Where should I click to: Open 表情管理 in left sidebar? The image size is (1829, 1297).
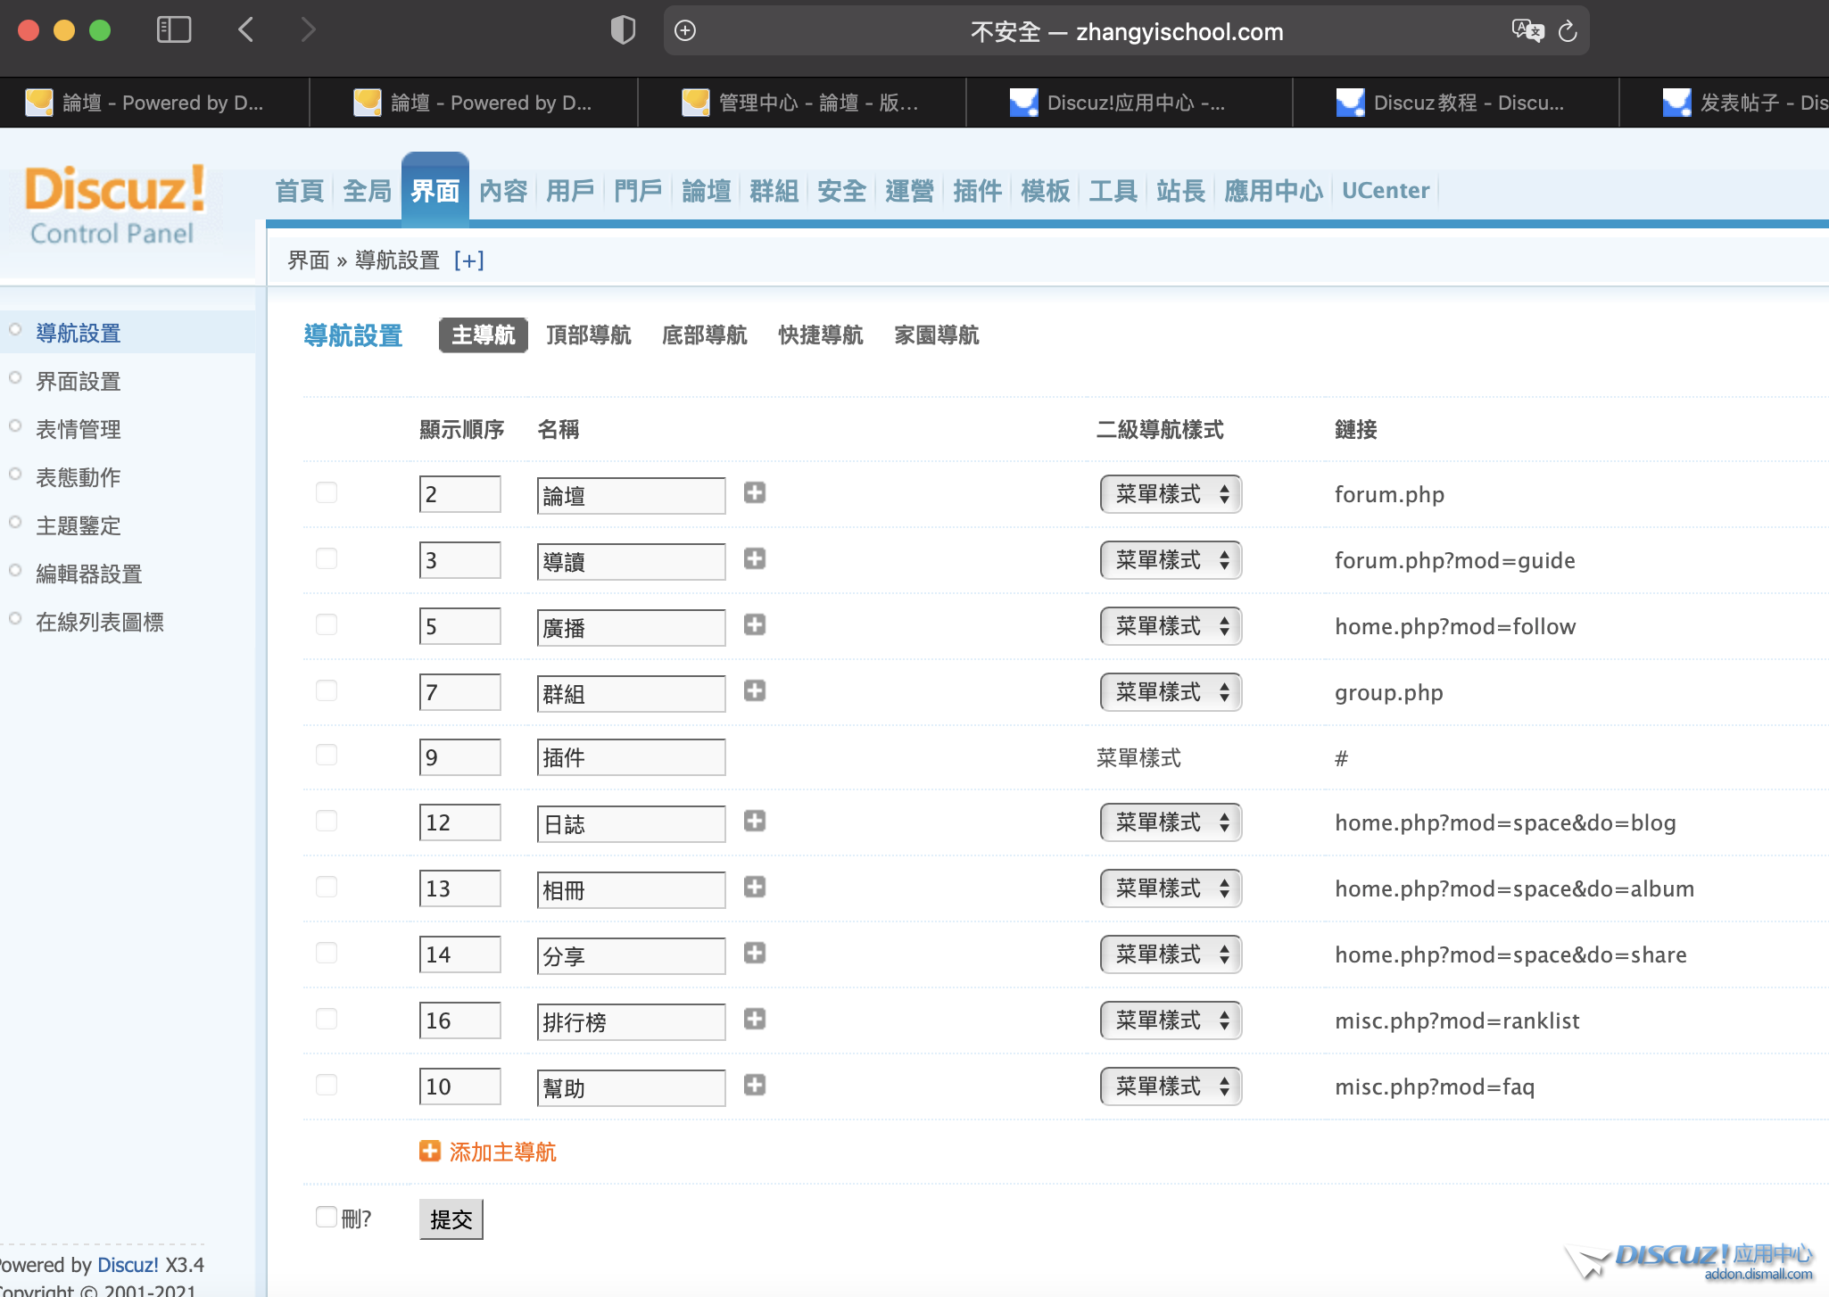(79, 430)
